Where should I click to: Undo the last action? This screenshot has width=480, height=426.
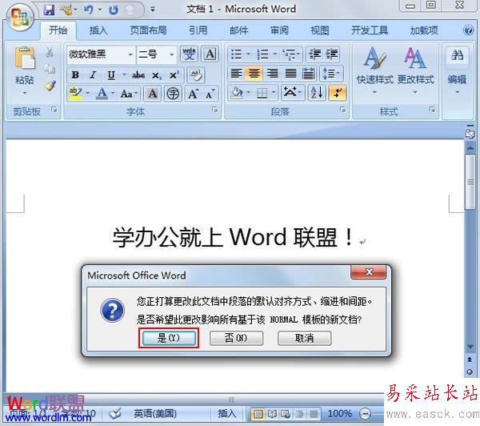click(89, 10)
